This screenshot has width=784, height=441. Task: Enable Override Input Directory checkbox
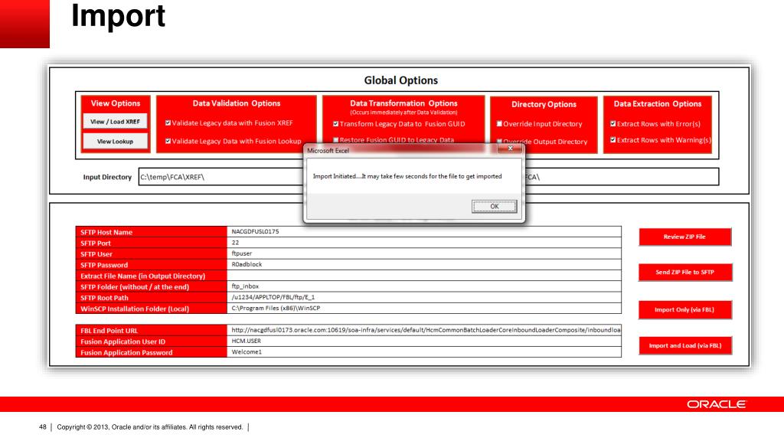pyautogui.click(x=499, y=124)
